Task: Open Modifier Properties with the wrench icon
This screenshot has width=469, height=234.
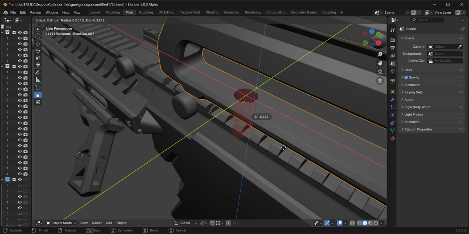Action: pos(392,99)
